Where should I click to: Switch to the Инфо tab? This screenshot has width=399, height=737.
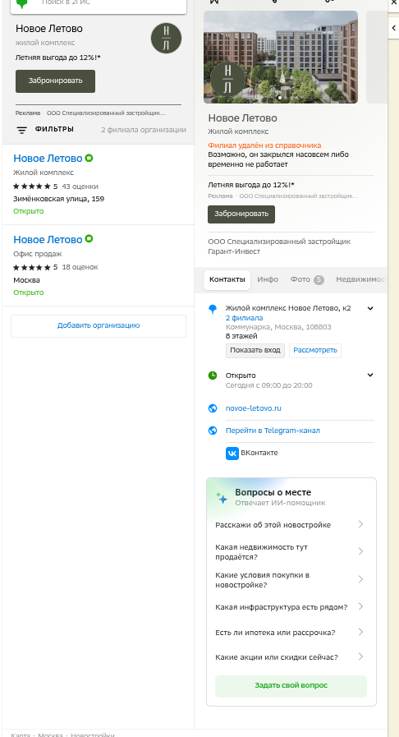tap(268, 279)
